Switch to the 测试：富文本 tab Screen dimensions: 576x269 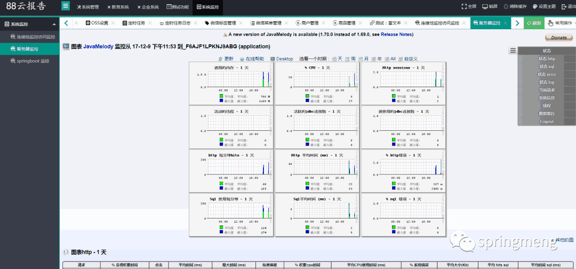(386, 23)
